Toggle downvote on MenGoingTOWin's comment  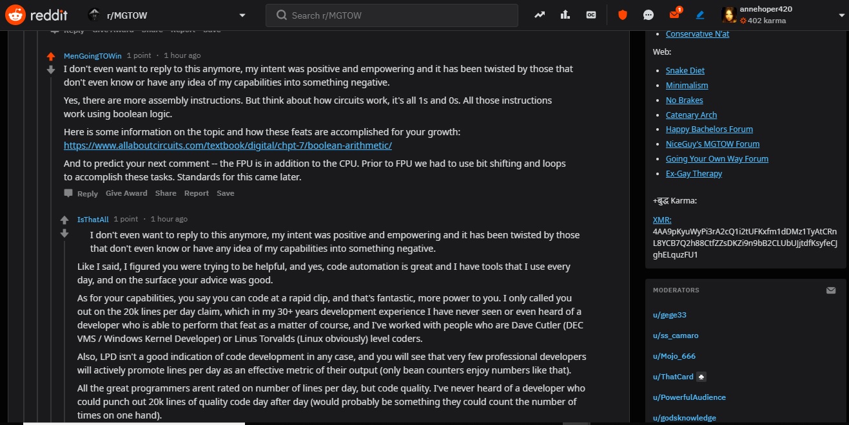(x=51, y=70)
